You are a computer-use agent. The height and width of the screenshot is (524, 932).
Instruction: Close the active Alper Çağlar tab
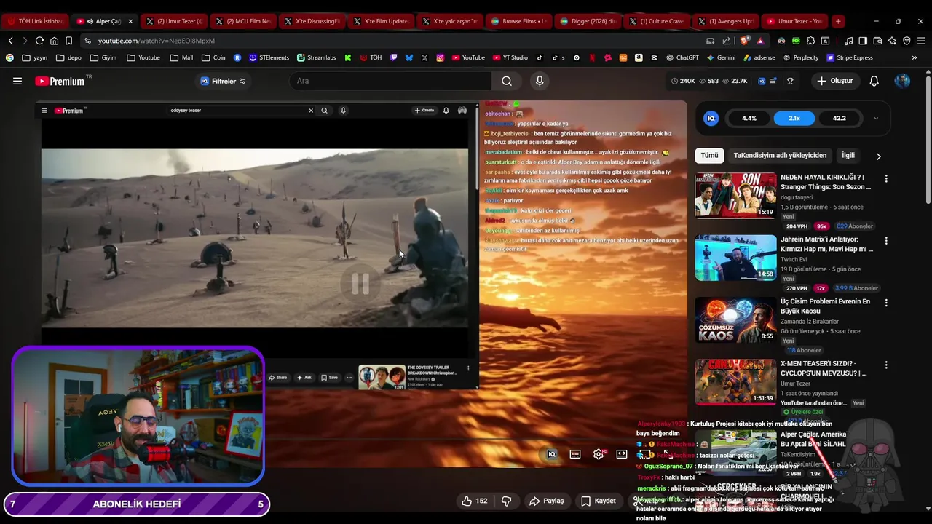(130, 21)
